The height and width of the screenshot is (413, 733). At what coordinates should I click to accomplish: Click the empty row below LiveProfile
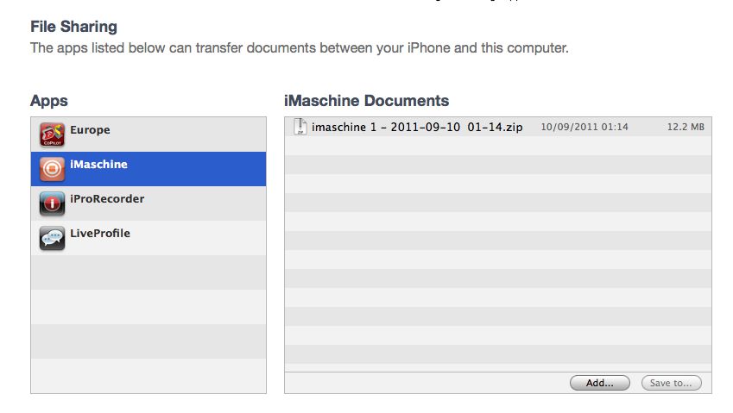click(148, 272)
